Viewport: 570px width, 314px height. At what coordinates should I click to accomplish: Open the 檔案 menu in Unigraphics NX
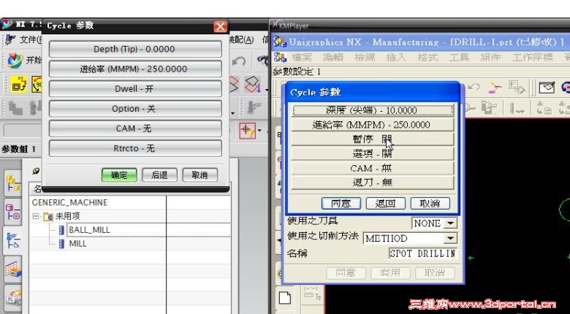pyautogui.click(x=302, y=58)
